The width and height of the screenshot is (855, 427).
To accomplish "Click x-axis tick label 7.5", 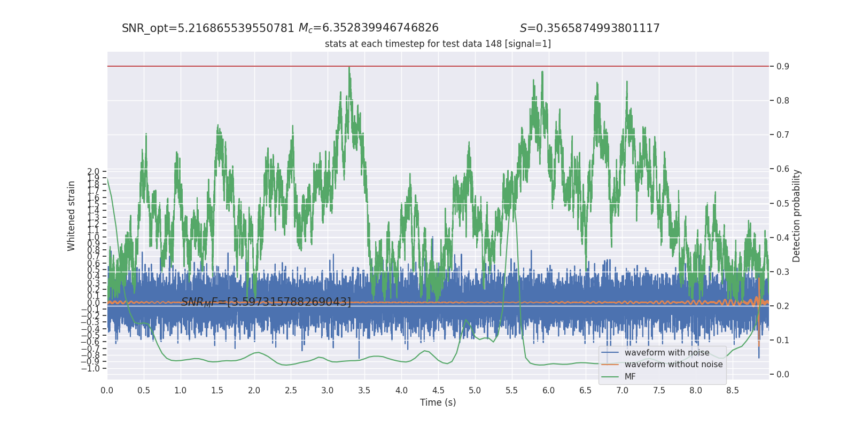I will tap(659, 390).
